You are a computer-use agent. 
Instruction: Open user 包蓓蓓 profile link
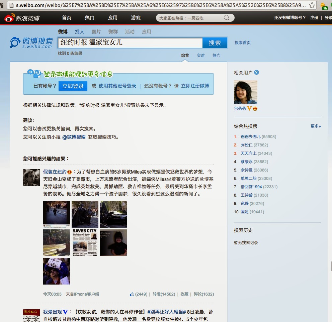(240, 109)
